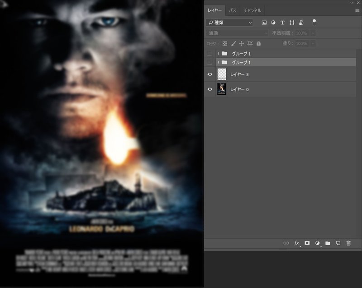Click the 塗り label

click(x=288, y=43)
